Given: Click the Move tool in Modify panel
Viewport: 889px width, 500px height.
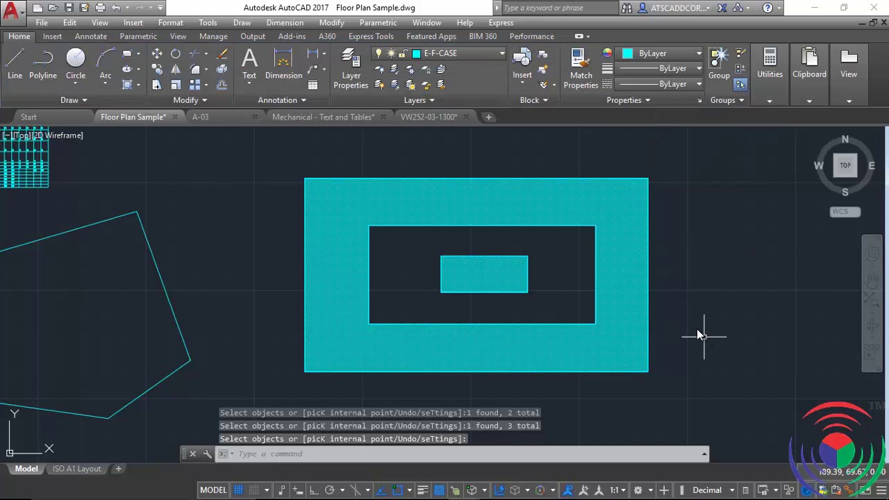Looking at the screenshot, I should tap(157, 53).
